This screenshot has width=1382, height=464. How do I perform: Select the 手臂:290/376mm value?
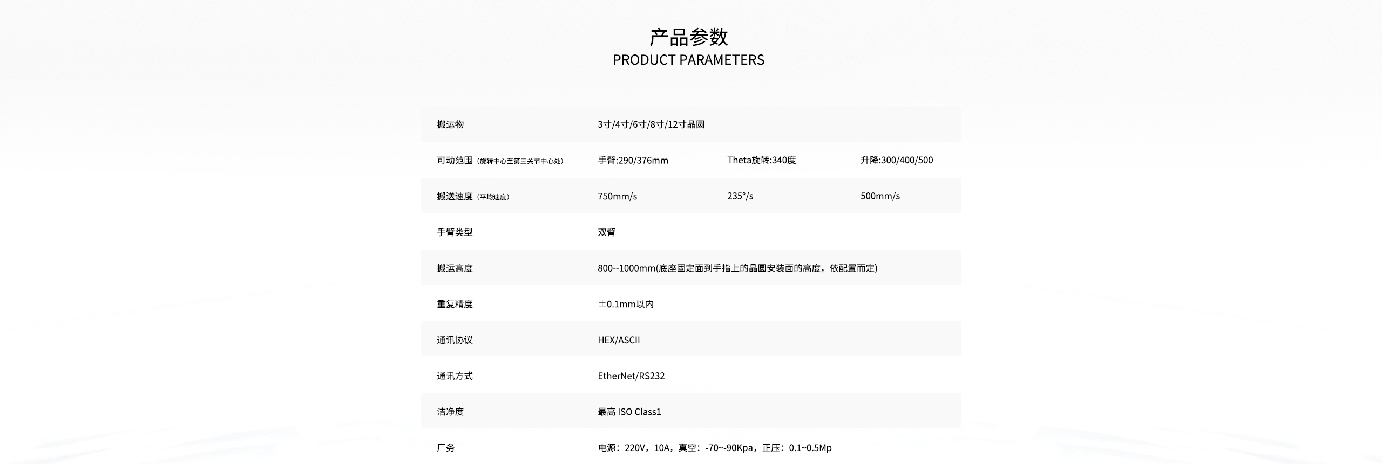[x=633, y=160]
